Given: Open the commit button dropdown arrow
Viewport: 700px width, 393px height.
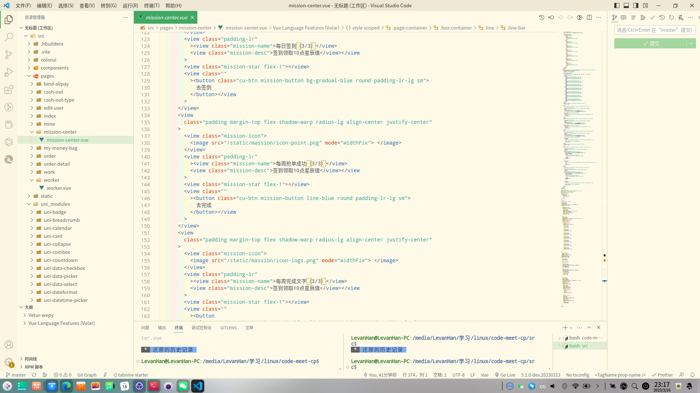Looking at the screenshot, I should click(x=691, y=43).
